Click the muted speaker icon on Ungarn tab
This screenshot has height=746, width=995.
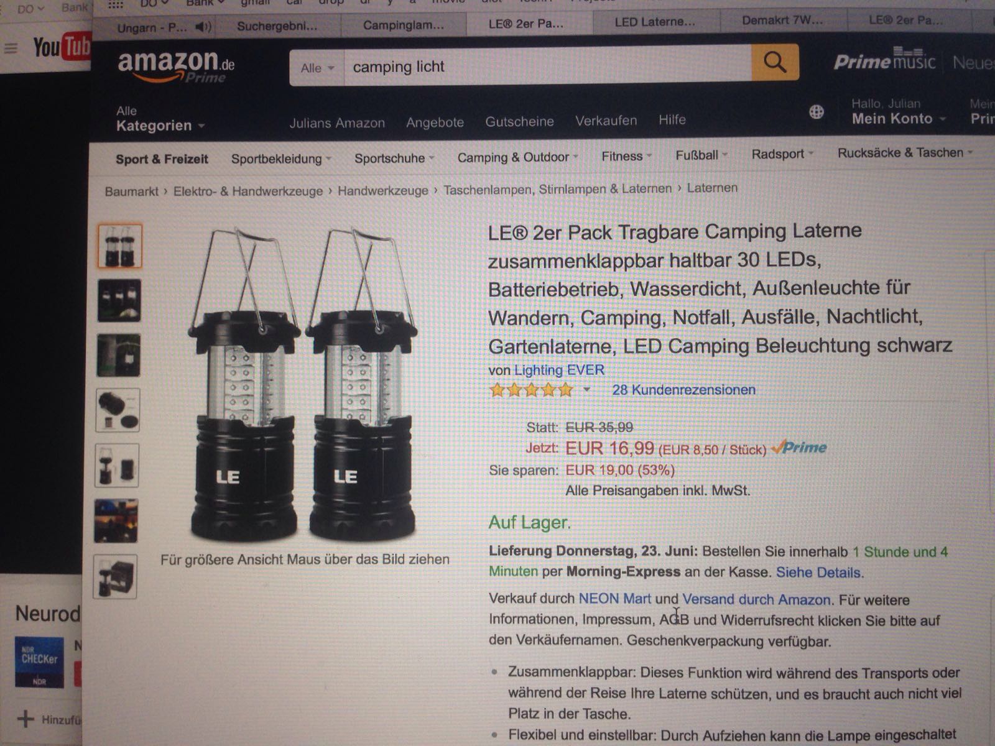(203, 27)
